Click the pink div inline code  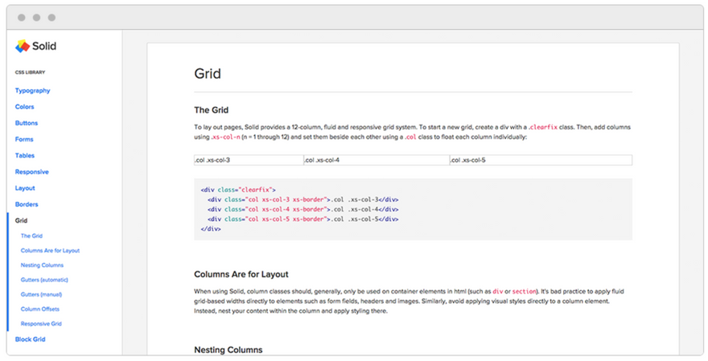[x=497, y=292]
